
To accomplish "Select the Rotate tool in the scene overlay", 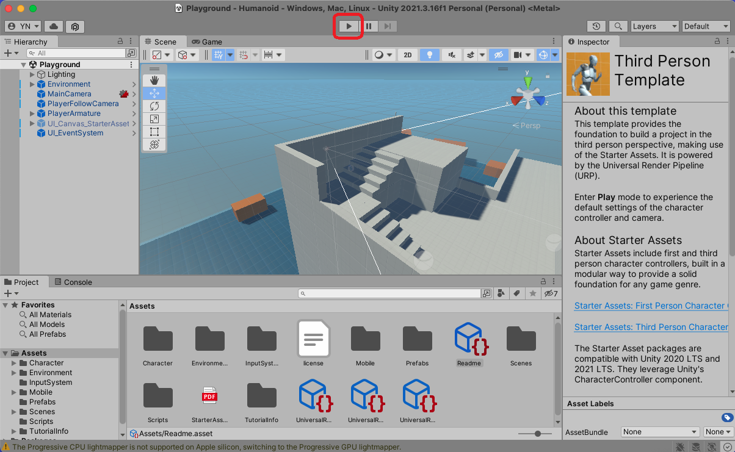I will pyautogui.click(x=154, y=106).
